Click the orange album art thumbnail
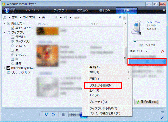 click(x=48, y=56)
